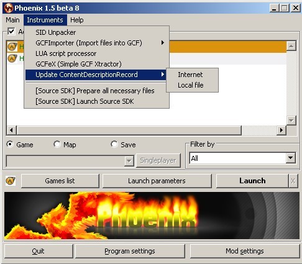302x264 pixels.
Task: Click the scroll up arrow of the games list
Action: [x=291, y=46]
